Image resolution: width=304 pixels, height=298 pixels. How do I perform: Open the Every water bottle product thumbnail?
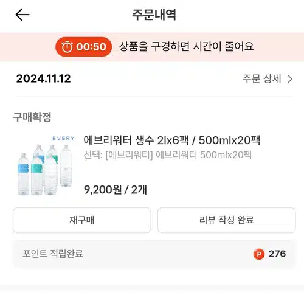click(x=46, y=165)
